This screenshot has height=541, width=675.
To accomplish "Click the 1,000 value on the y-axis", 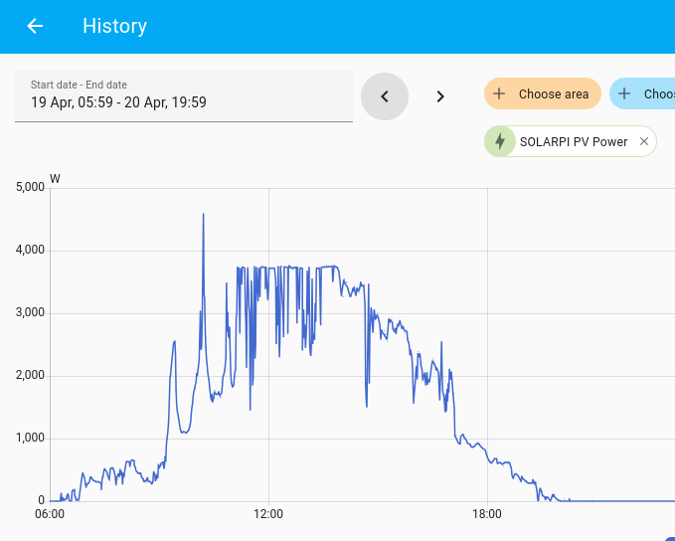I will 30,438.
